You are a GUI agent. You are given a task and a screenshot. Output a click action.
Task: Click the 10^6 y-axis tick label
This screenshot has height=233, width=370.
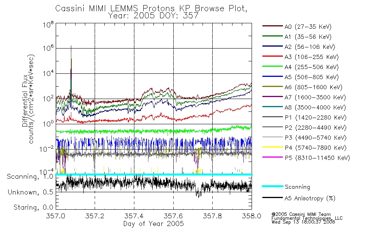click(x=48, y=49)
